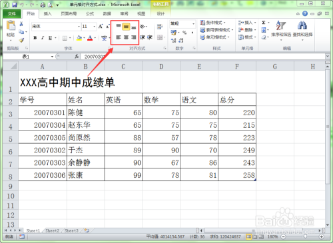
Task: Click the 删除 cells button
Action: pyautogui.click(x=247, y=30)
